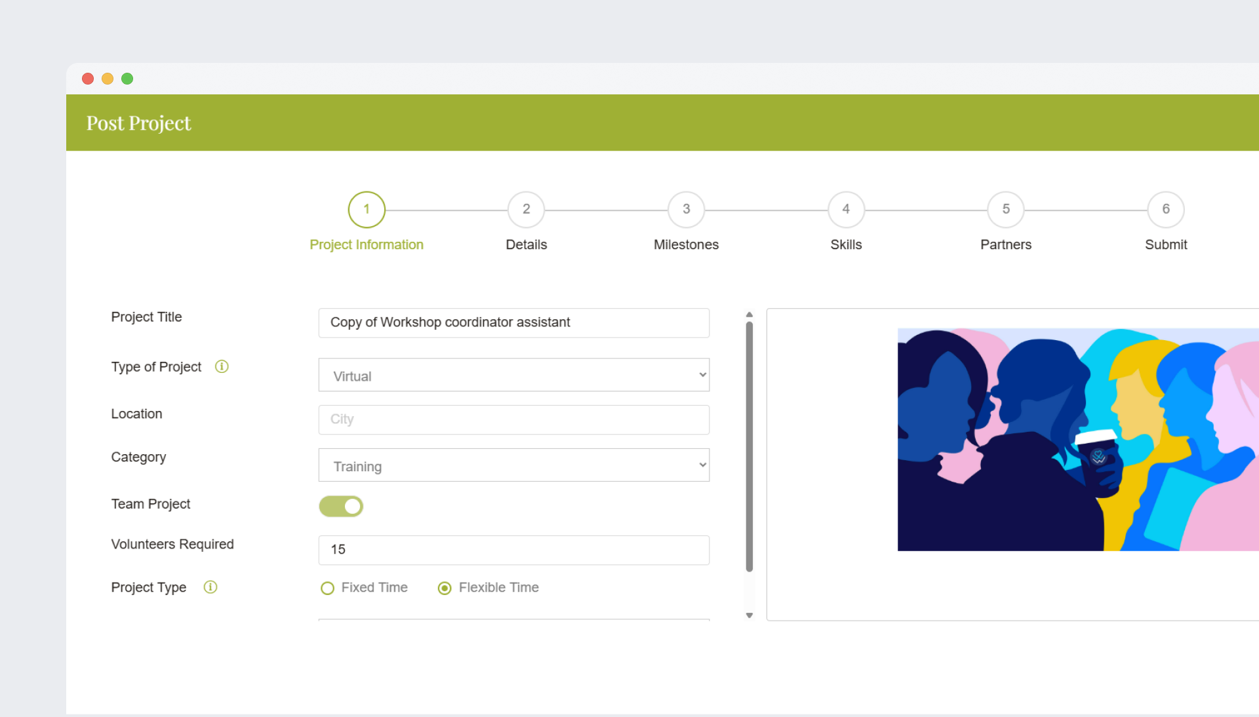Viewport: 1259px width, 717px height.
Task: Click the Partners step label
Action: point(1005,245)
